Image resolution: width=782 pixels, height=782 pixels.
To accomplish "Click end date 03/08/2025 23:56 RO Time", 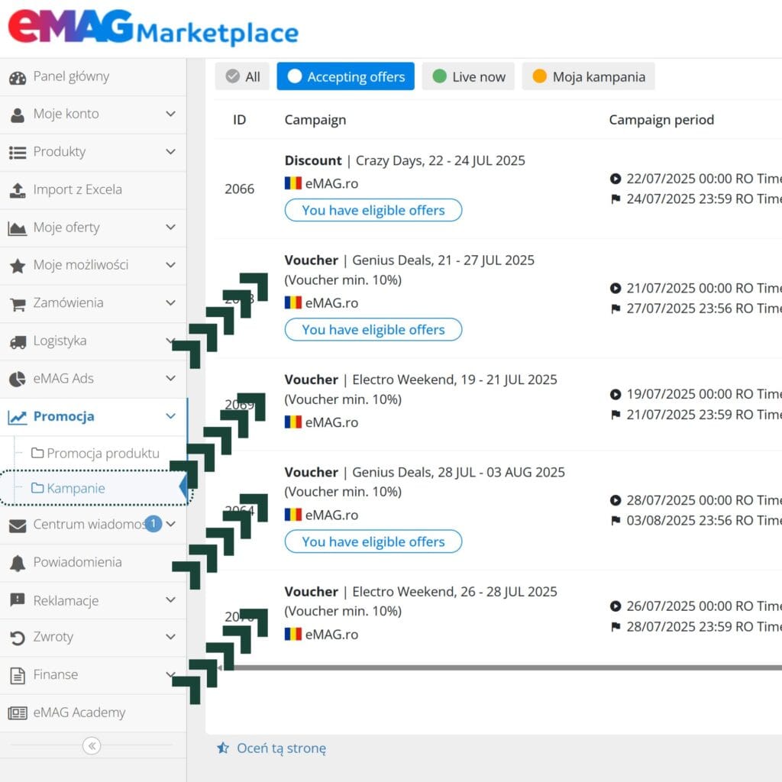I will click(x=703, y=521).
